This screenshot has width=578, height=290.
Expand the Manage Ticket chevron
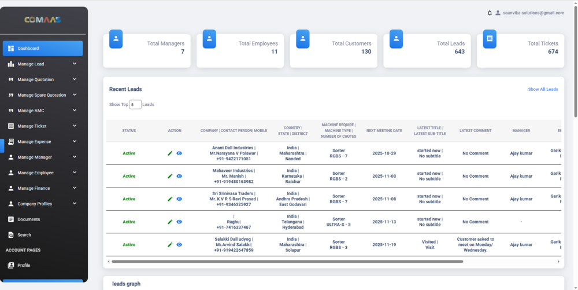coord(75,126)
